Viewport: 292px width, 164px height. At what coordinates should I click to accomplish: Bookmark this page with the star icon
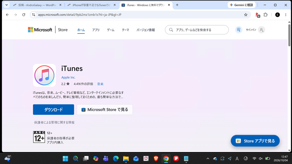pyautogui.click(x=246, y=15)
